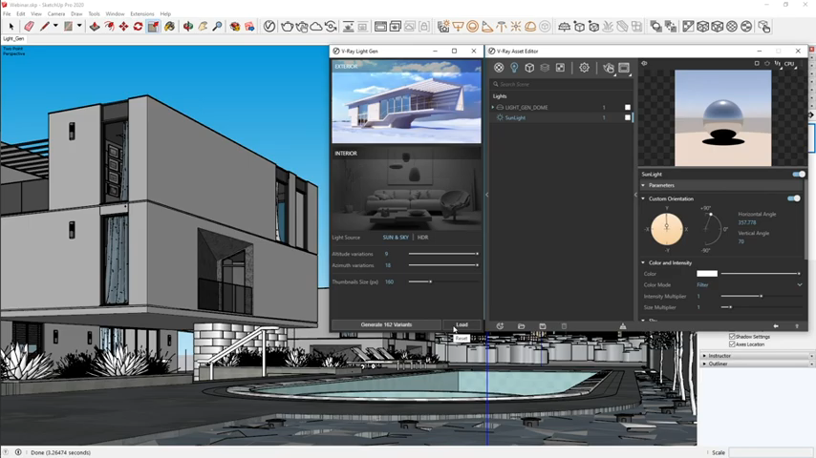The height and width of the screenshot is (458, 816).
Task: Open Materials category in Asset Editor
Action: [499, 68]
